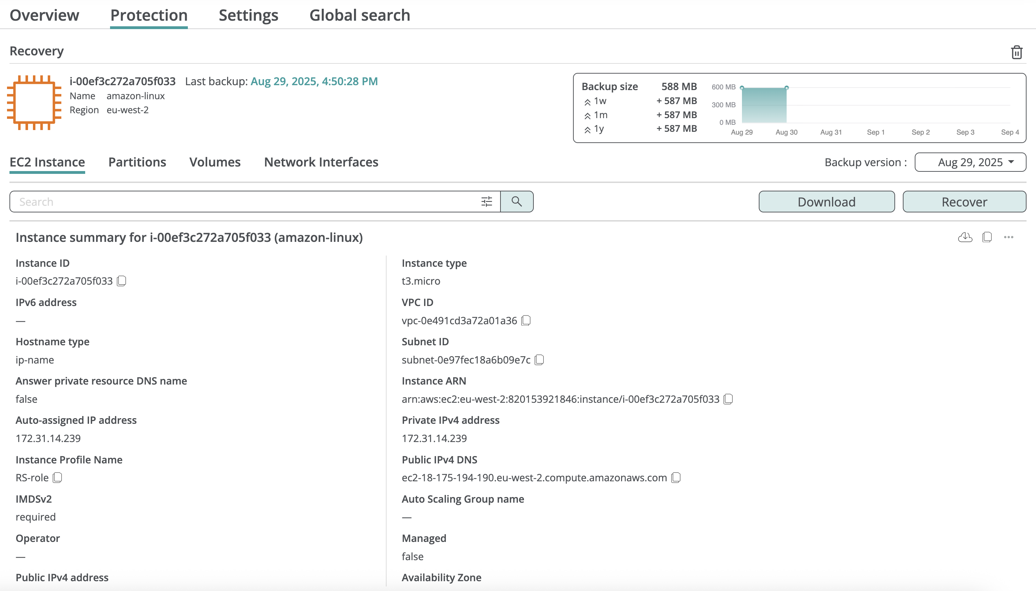Copy the Public IPv4 DNS value
The width and height of the screenshot is (1036, 591).
676,478
